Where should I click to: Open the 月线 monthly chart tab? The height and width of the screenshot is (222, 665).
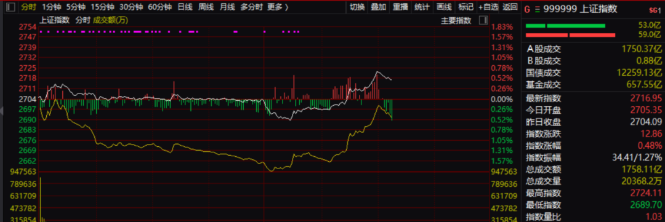227,7
